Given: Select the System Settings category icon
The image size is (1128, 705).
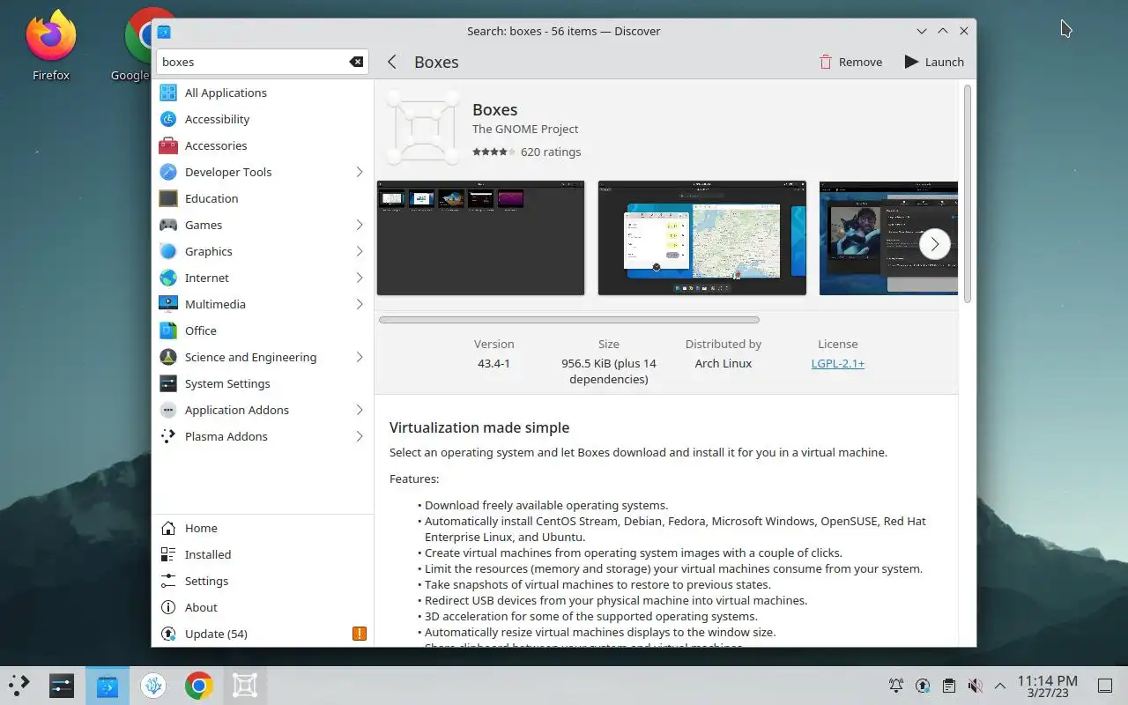Looking at the screenshot, I should click(168, 383).
